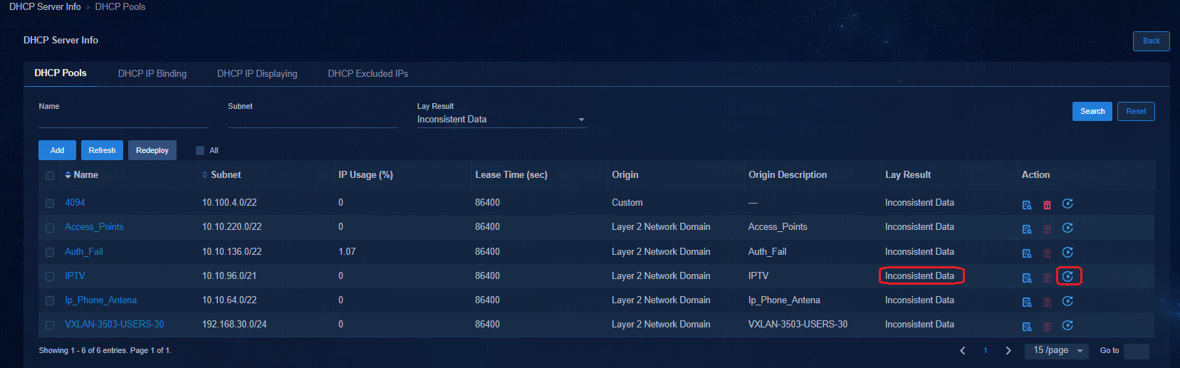The height and width of the screenshot is (368, 1180).
Task: Click the Custom origin cell
Action: click(x=627, y=203)
